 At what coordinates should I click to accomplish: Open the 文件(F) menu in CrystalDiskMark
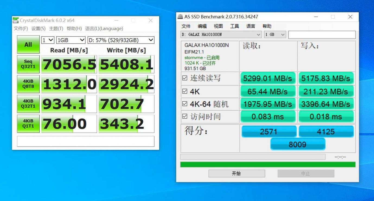21,28
